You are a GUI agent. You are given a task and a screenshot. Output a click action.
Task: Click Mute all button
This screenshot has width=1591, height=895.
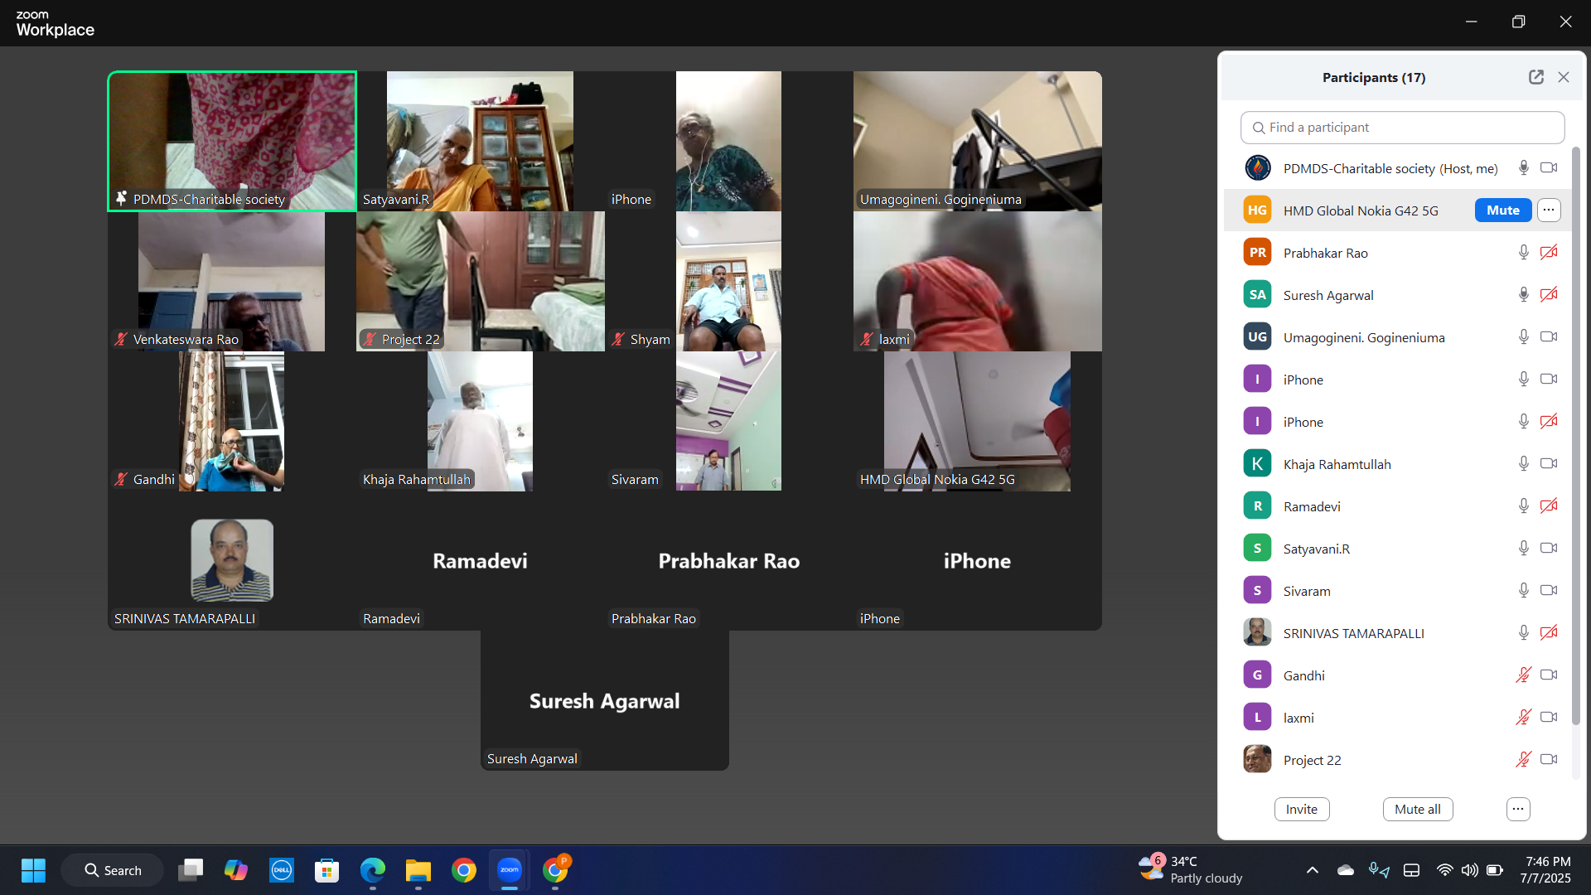1418,810
